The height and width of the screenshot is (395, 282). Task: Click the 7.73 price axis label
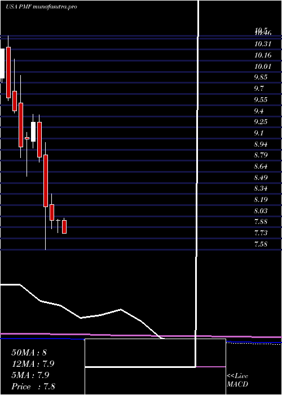coord(261,232)
